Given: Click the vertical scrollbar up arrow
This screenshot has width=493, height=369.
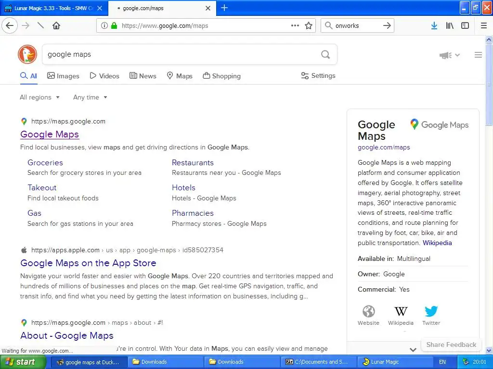Looking at the screenshot, I should pyautogui.click(x=489, y=39).
